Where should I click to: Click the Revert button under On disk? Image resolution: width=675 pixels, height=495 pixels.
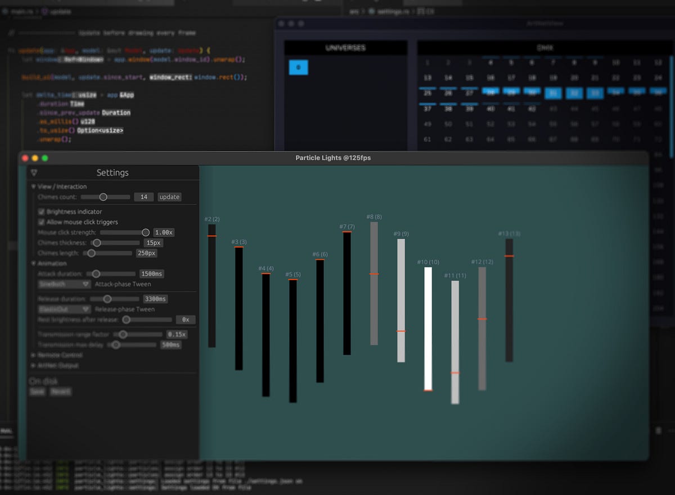coord(61,392)
